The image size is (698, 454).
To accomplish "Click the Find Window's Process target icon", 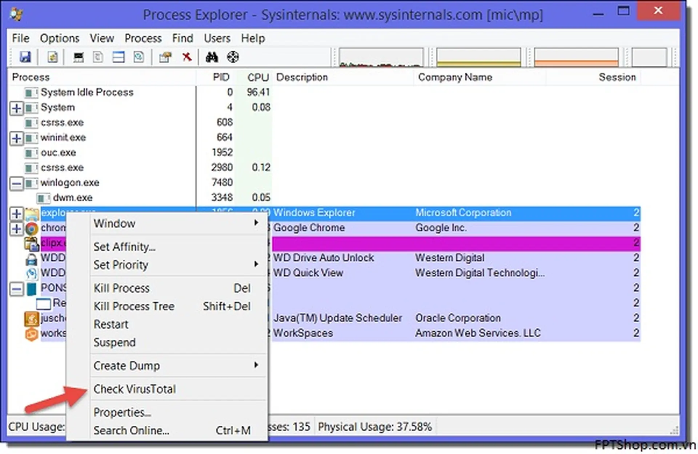I will [232, 57].
